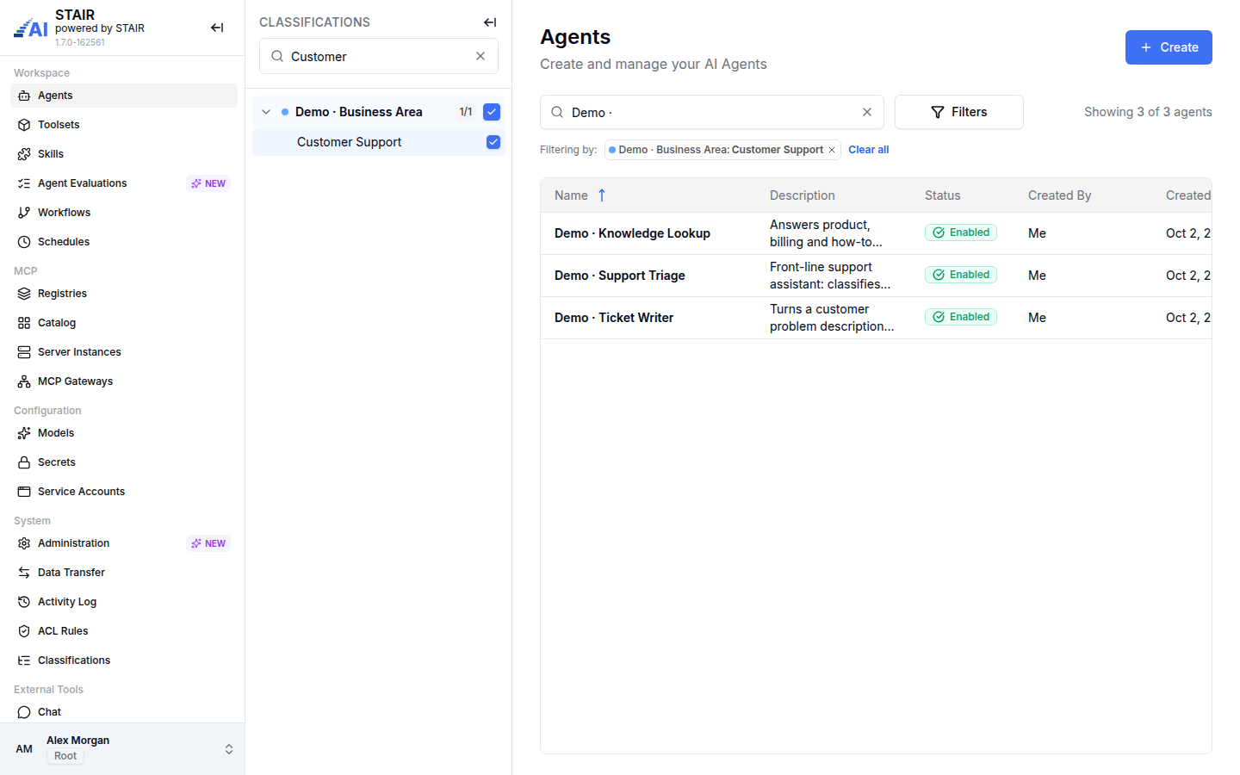
Task: Open the Filters dropdown
Action: [959, 112]
